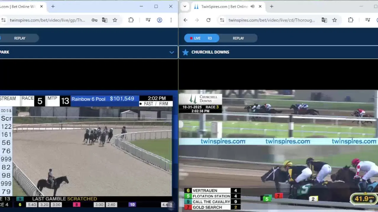Expand the Park track selector chevron
The image size is (378, 212).
172,52
